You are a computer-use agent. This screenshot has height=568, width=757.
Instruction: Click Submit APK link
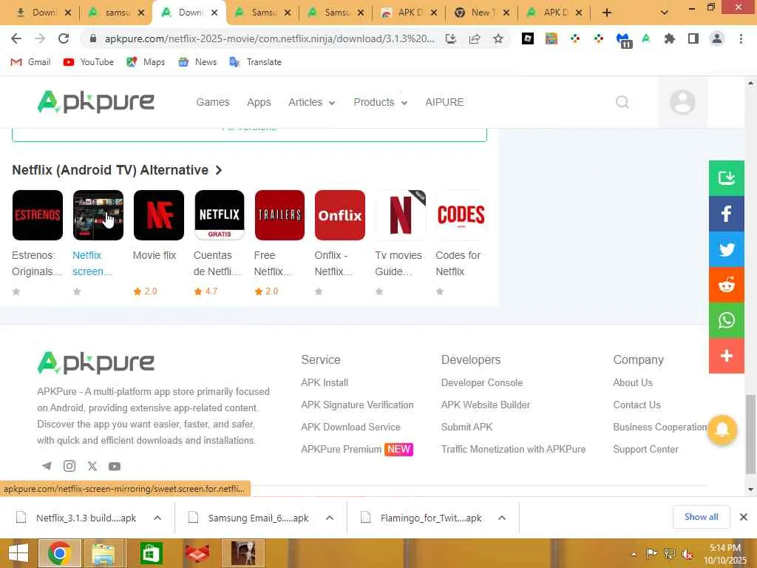467,427
